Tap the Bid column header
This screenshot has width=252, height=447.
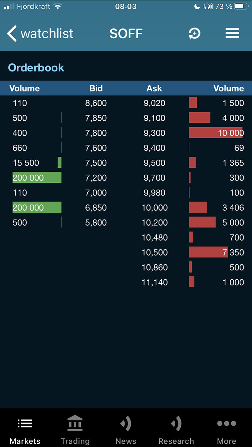(96, 88)
